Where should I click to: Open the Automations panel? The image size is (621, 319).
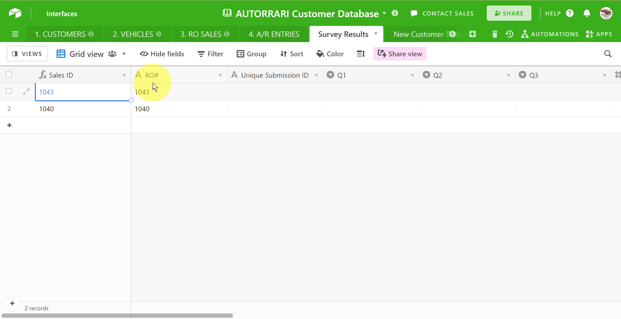pos(550,34)
